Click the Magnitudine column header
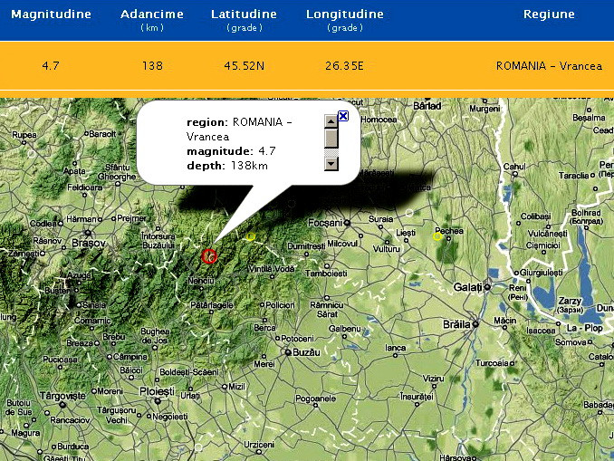 click(x=51, y=14)
